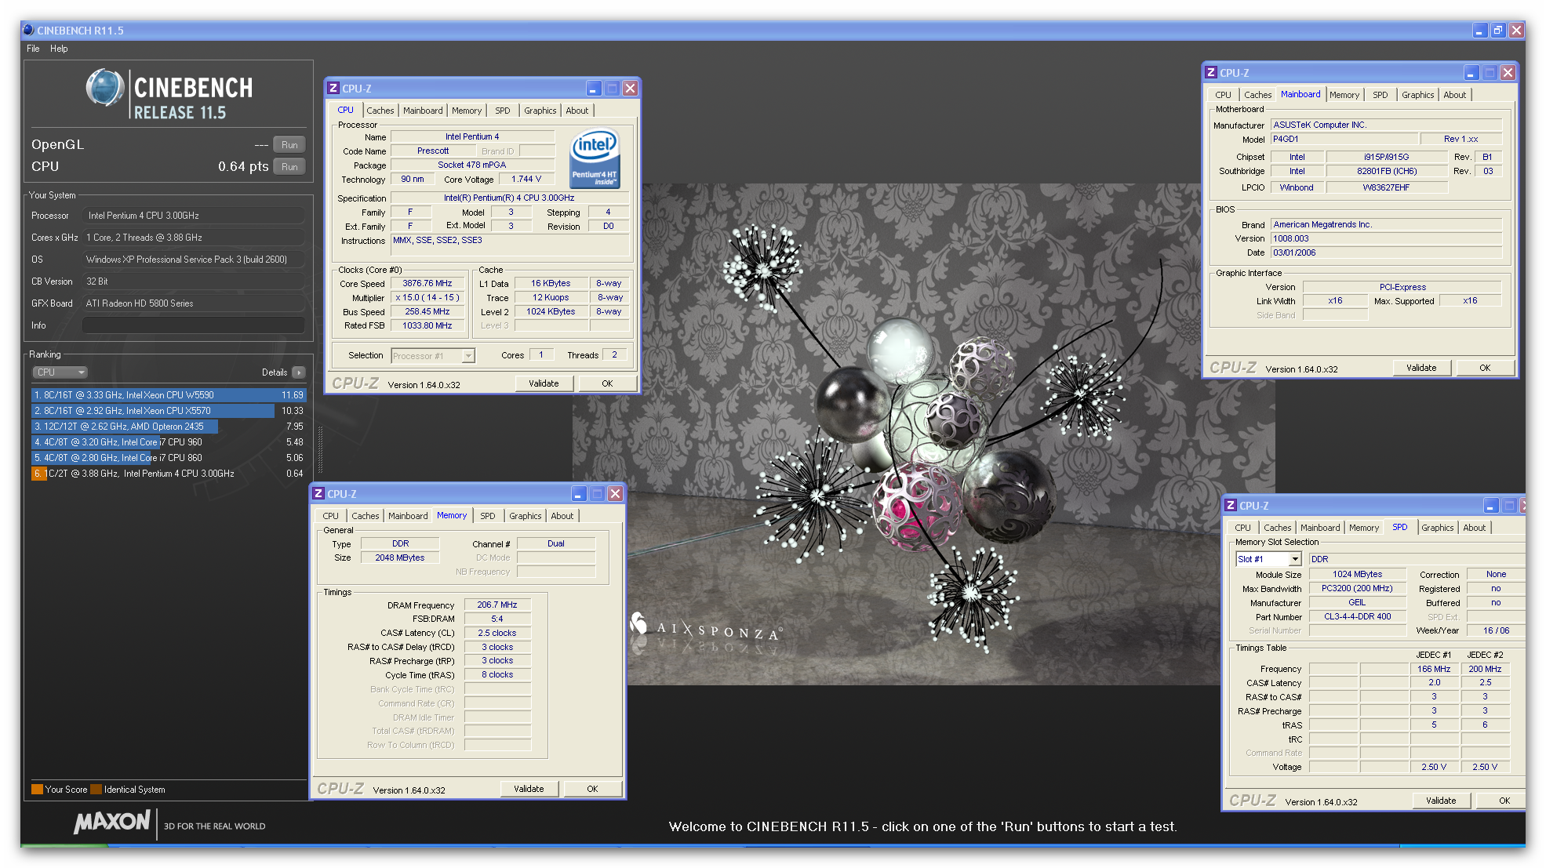Close the CPU-Z Mainboard window

tap(1508, 73)
